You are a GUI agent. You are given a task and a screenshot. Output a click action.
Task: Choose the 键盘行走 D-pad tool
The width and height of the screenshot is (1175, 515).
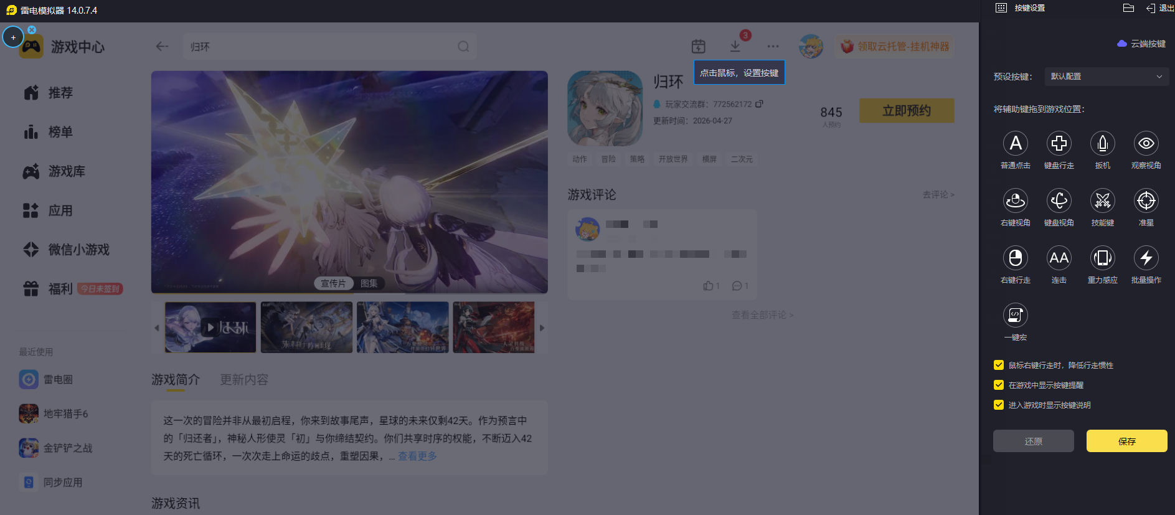tap(1059, 144)
